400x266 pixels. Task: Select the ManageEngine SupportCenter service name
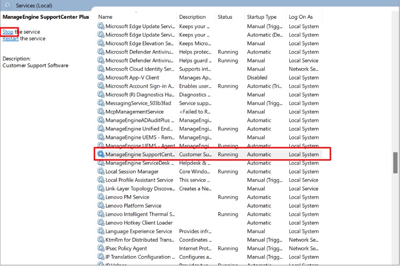(140, 154)
